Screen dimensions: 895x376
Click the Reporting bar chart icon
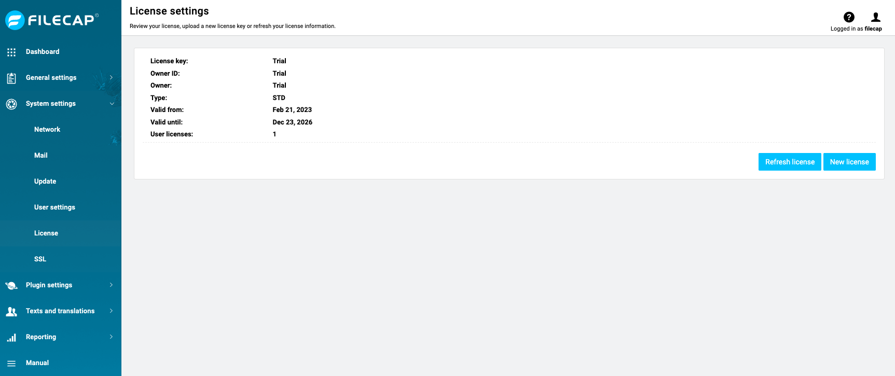[x=11, y=338]
